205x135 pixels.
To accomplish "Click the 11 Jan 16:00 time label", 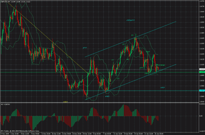I will (118, 134).
